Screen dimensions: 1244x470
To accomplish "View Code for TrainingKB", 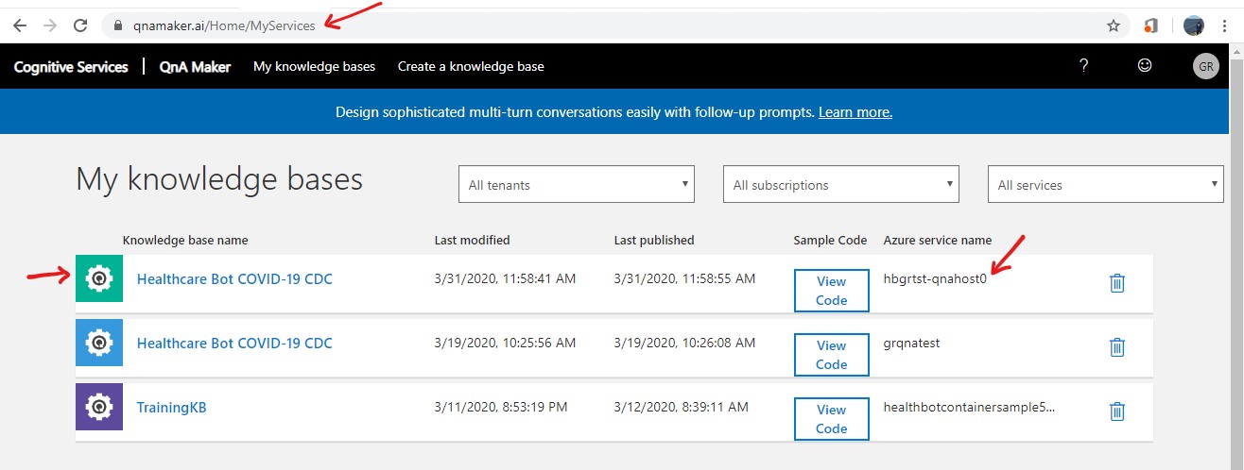I will pyautogui.click(x=831, y=418).
